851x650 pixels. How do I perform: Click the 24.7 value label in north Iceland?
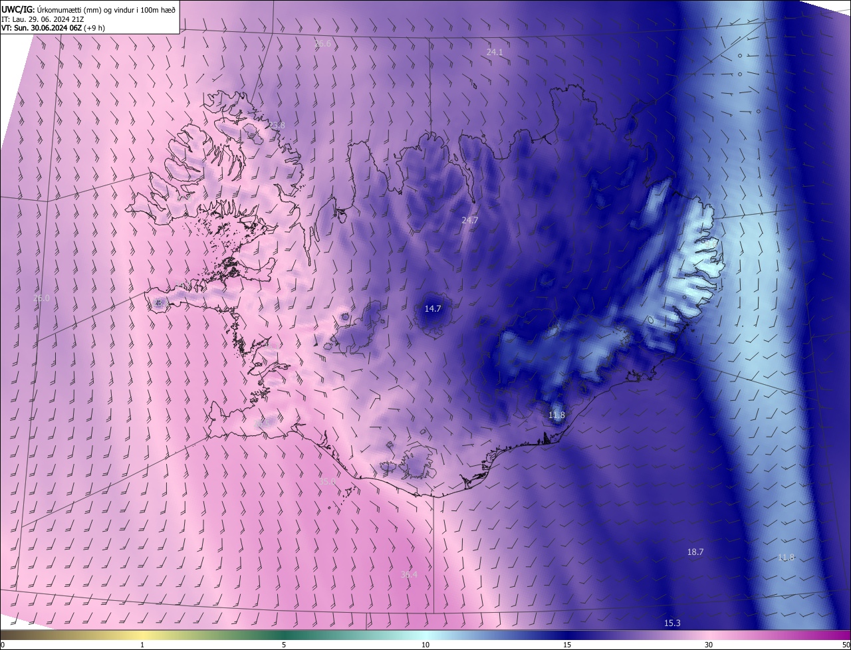point(470,220)
